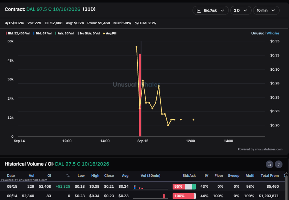
Task: Click the 55% bid/ask bar for 09/15
Action: click(x=184, y=186)
